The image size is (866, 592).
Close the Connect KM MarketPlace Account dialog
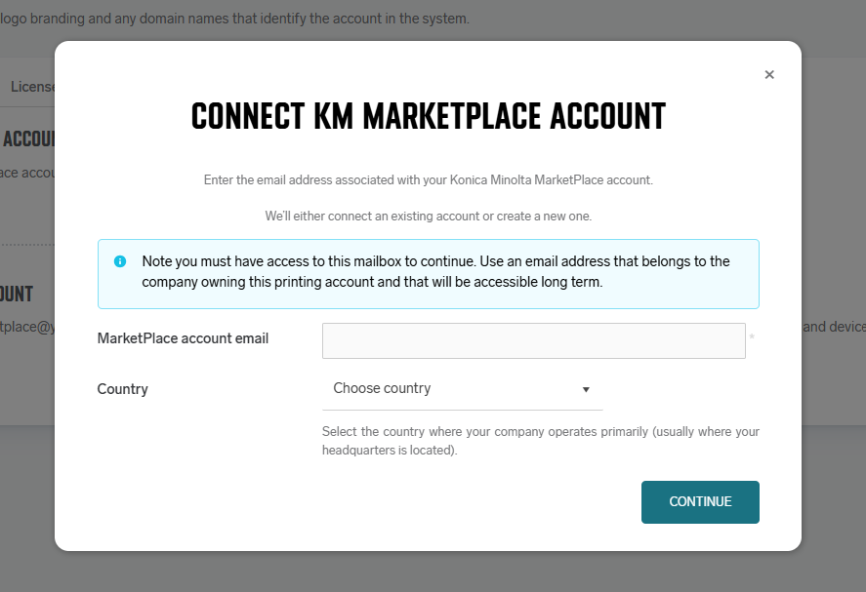point(768,74)
